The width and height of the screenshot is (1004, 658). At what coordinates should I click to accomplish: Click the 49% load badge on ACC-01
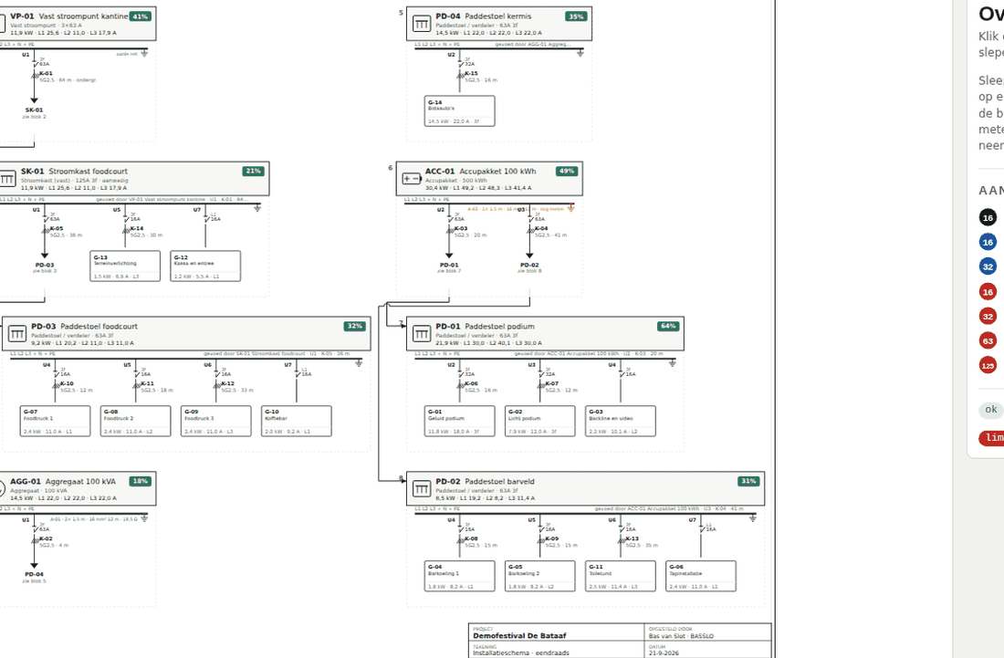coord(568,172)
